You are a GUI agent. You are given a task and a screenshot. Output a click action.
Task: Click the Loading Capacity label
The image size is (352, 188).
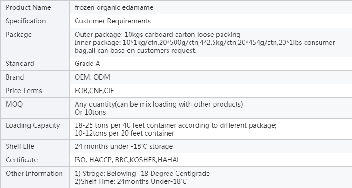[33, 125]
